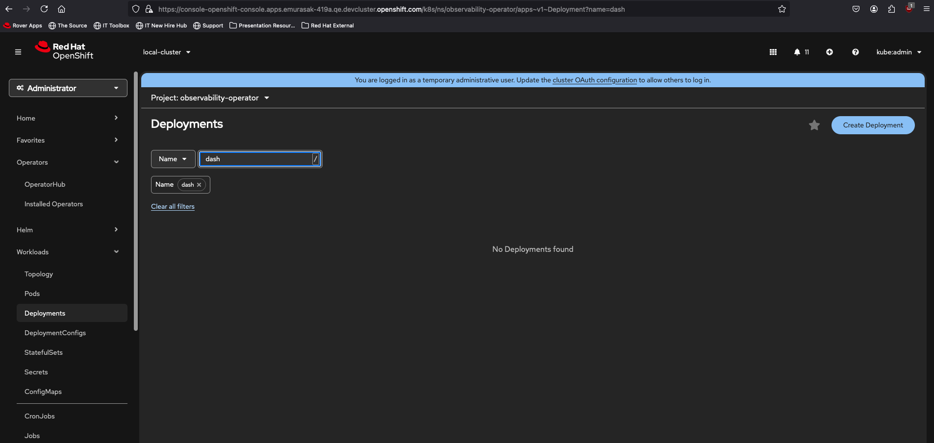The height and width of the screenshot is (443, 934).
Task: Open the notifications bell with 11 alerts
Action: (x=802, y=52)
